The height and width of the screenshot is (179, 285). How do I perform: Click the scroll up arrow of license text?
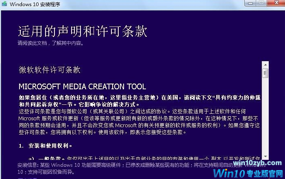coord(265,65)
